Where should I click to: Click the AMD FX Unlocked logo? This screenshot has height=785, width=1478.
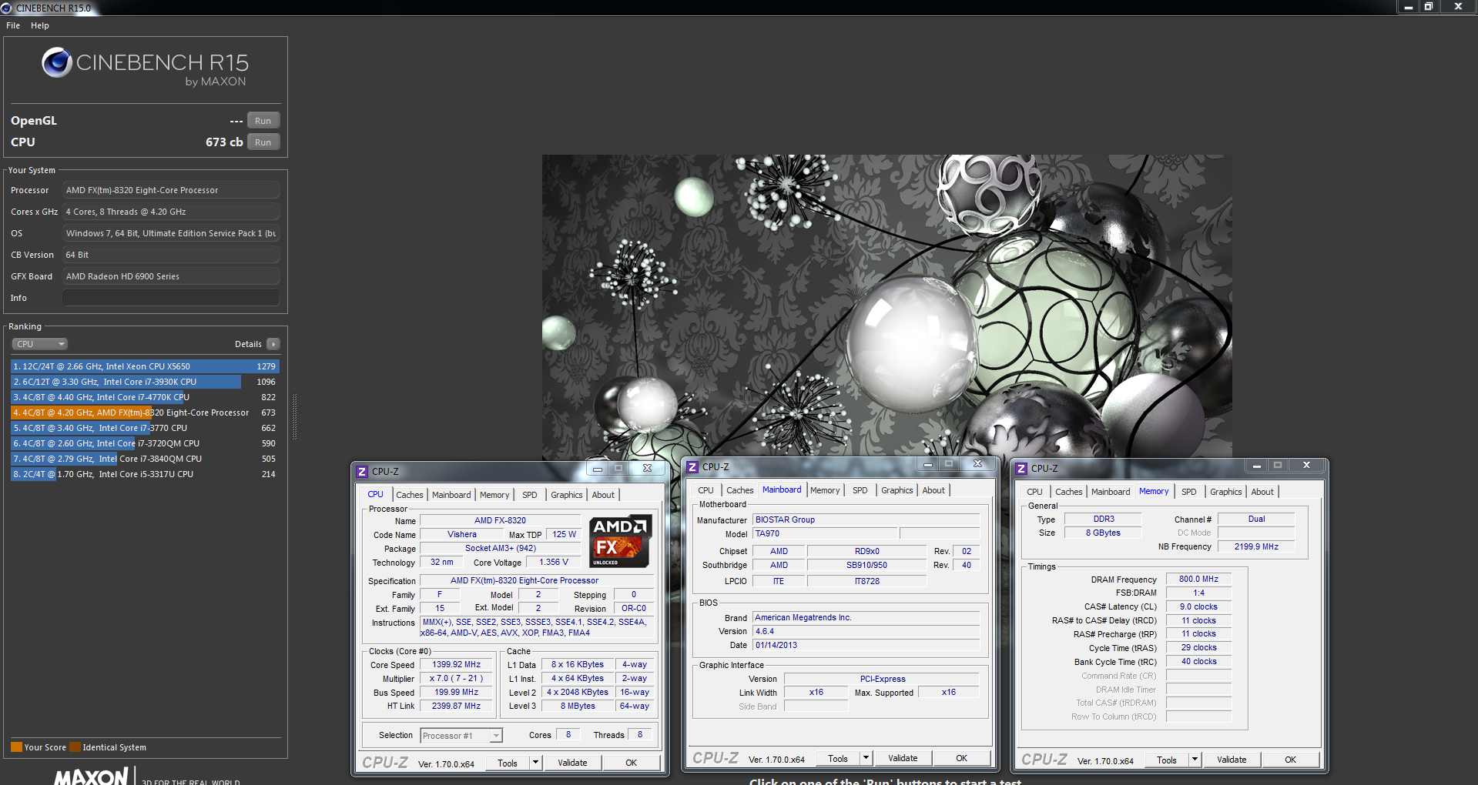(x=621, y=541)
